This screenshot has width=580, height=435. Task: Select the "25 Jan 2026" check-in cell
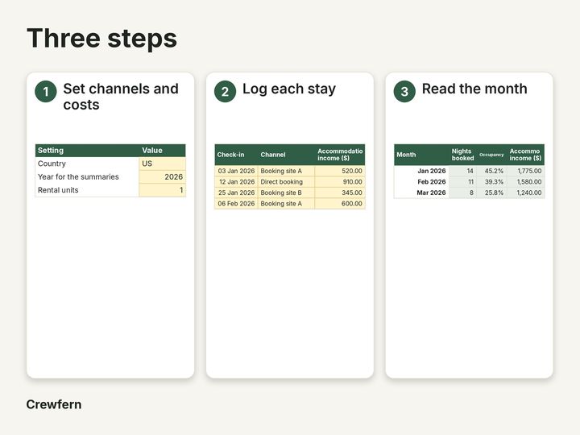[x=236, y=193]
